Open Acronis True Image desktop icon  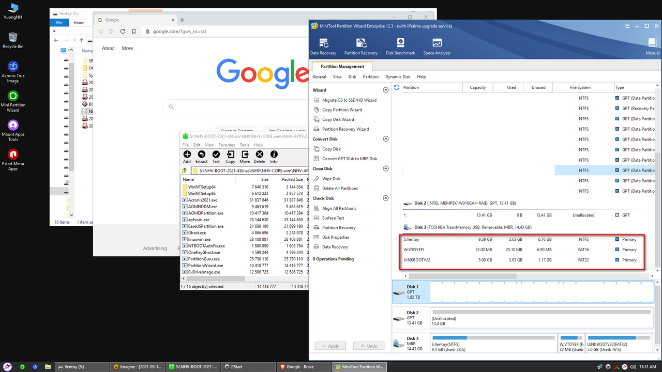tap(13, 72)
